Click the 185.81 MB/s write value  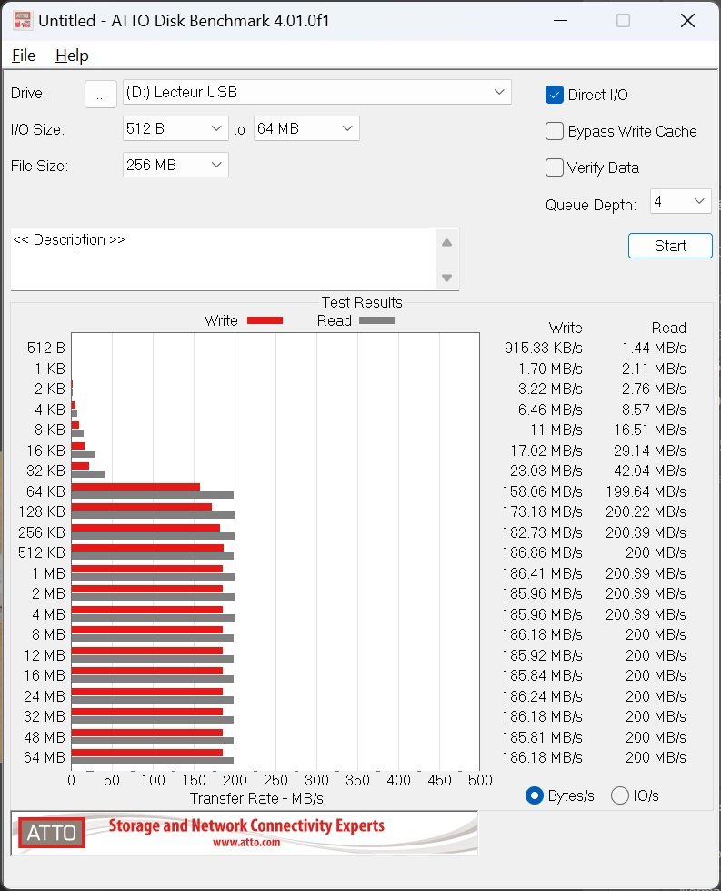(542, 737)
